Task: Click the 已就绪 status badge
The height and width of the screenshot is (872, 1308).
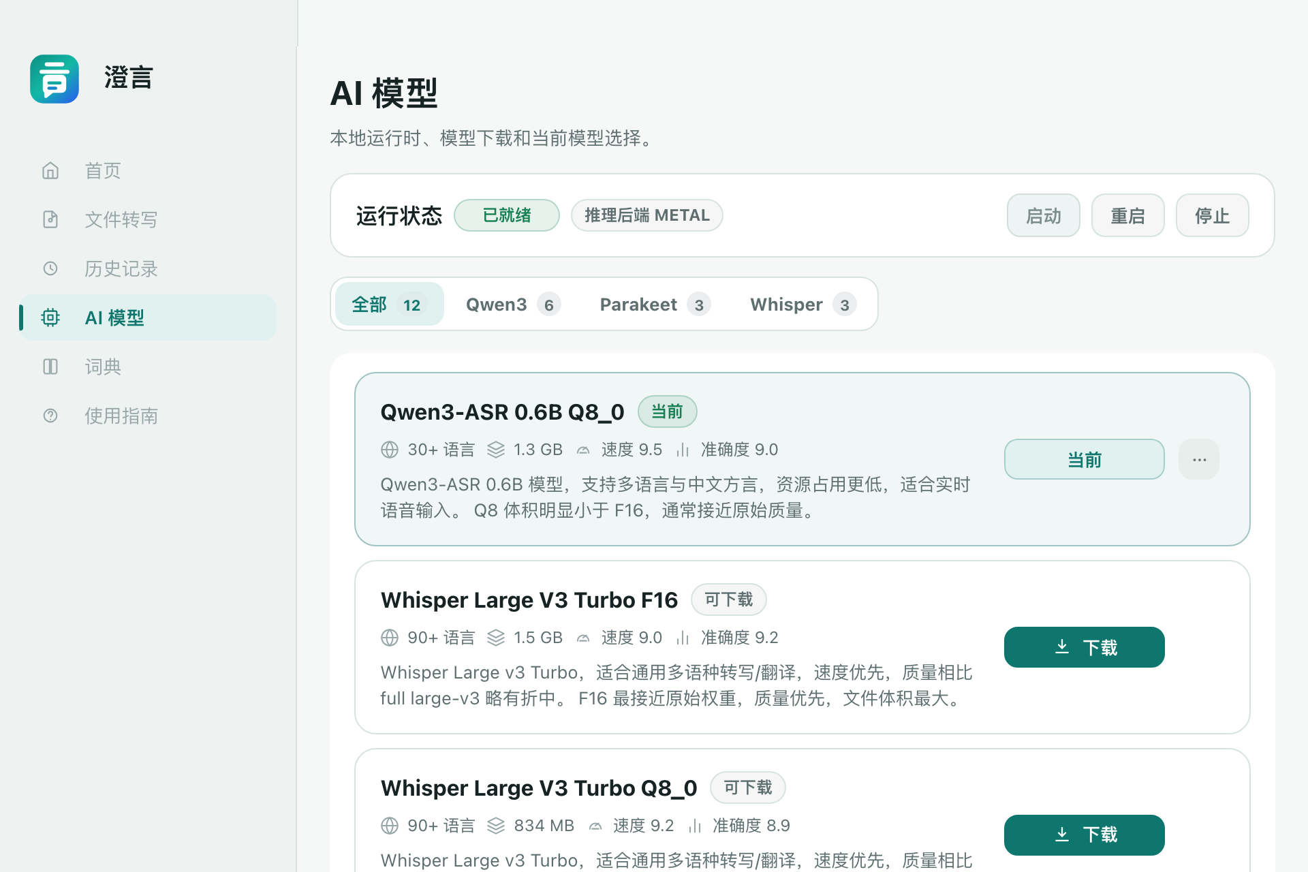Action: [x=507, y=215]
